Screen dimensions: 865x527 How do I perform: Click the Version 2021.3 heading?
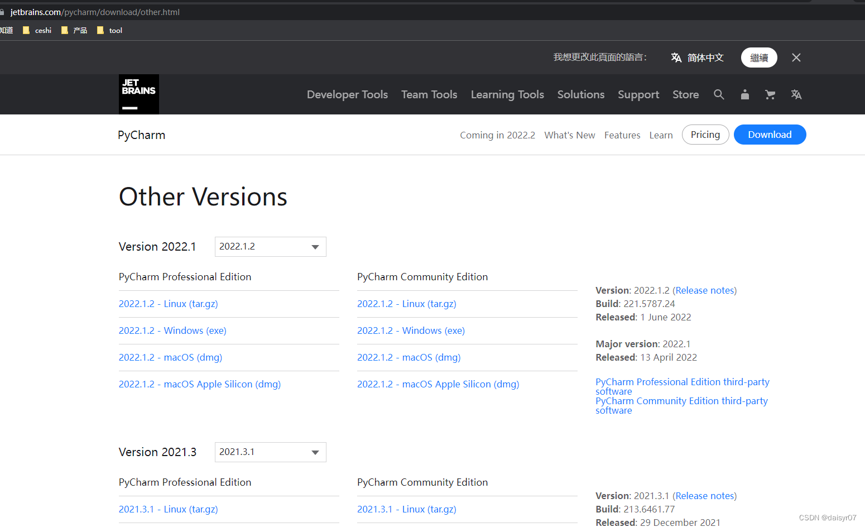pyautogui.click(x=157, y=452)
